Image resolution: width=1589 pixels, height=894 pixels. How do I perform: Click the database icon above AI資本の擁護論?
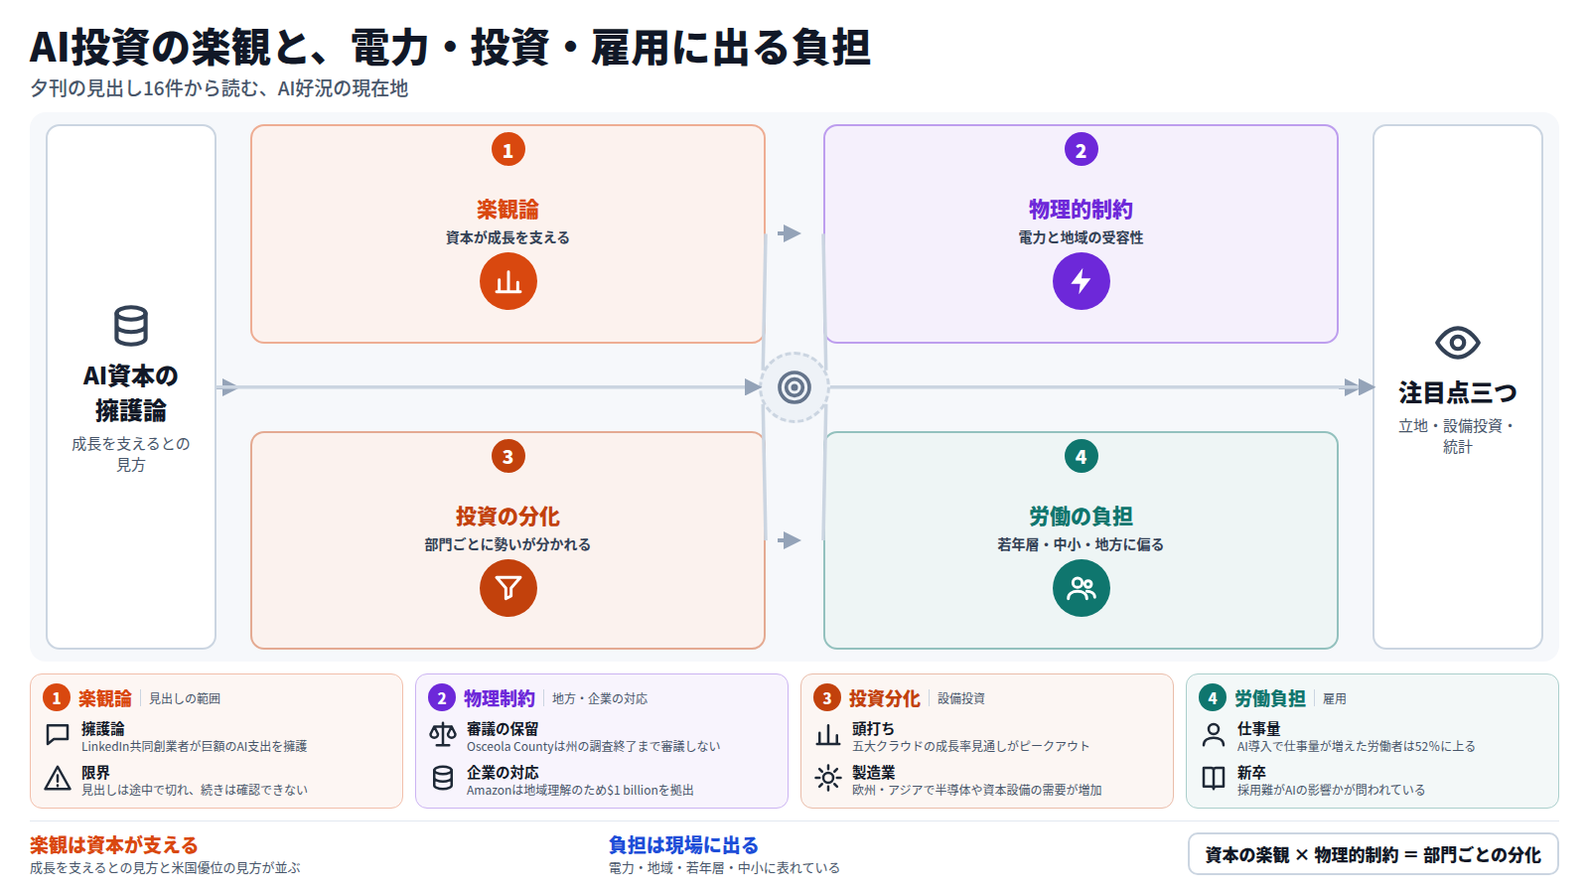pyautogui.click(x=131, y=326)
